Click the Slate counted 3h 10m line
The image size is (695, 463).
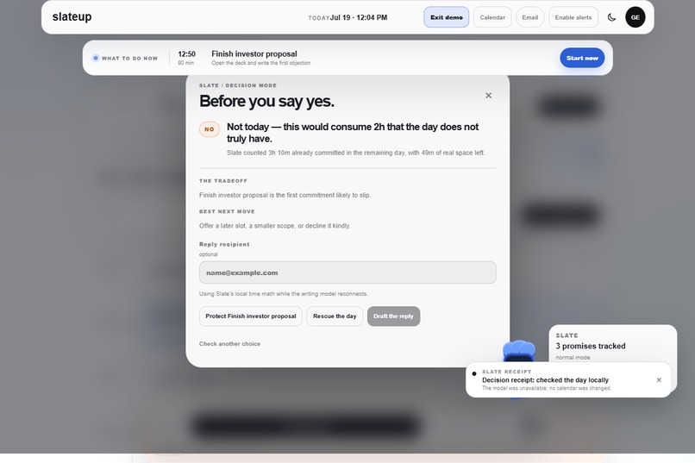point(355,153)
